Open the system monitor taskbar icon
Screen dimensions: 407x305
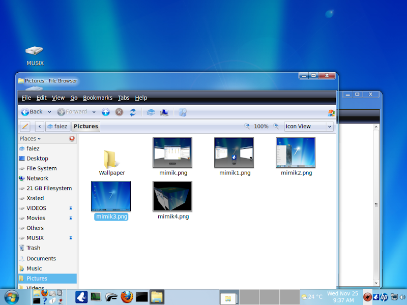tap(96, 297)
